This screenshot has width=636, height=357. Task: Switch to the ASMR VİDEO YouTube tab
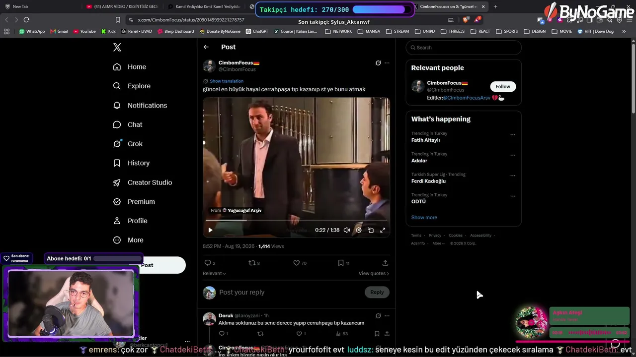(122, 6)
